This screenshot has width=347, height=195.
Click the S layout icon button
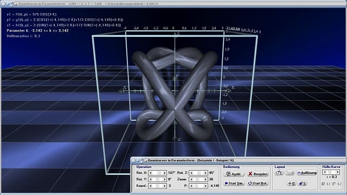(303, 183)
